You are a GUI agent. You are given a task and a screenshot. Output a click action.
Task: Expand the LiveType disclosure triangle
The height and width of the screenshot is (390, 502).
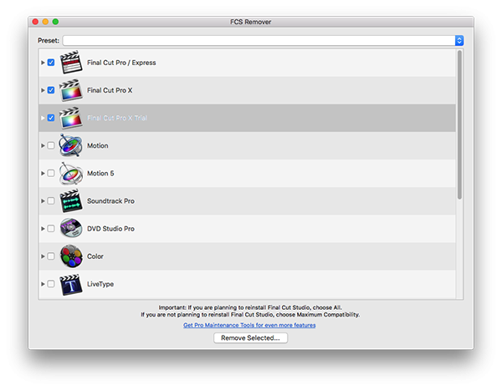[43, 284]
